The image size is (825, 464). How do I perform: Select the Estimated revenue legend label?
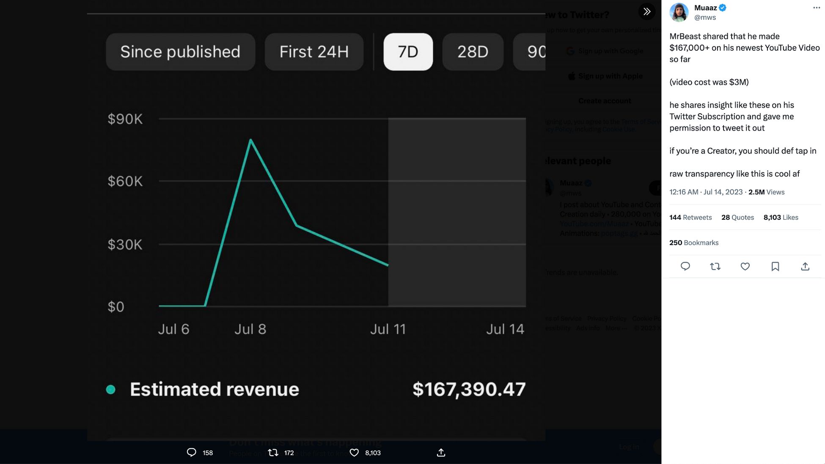tap(214, 389)
